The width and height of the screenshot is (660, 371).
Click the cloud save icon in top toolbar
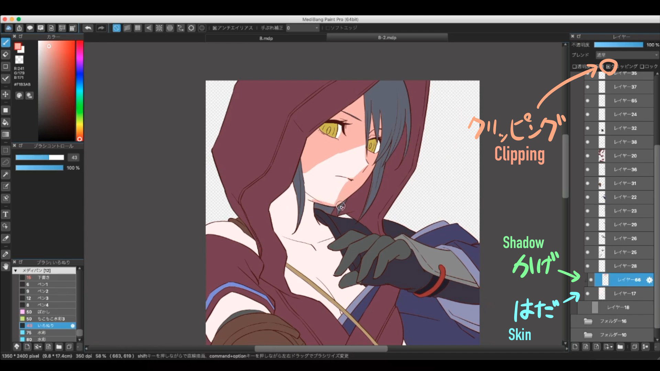coord(9,28)
